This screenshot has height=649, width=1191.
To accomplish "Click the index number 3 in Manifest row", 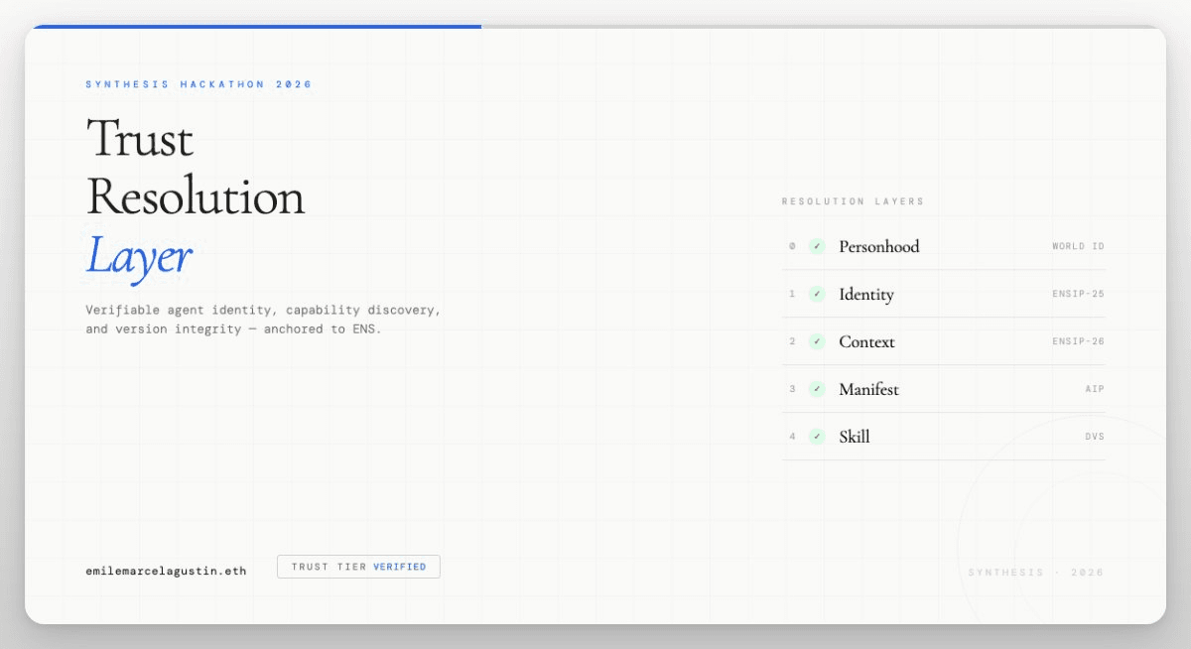I will [x=792, y=389].
